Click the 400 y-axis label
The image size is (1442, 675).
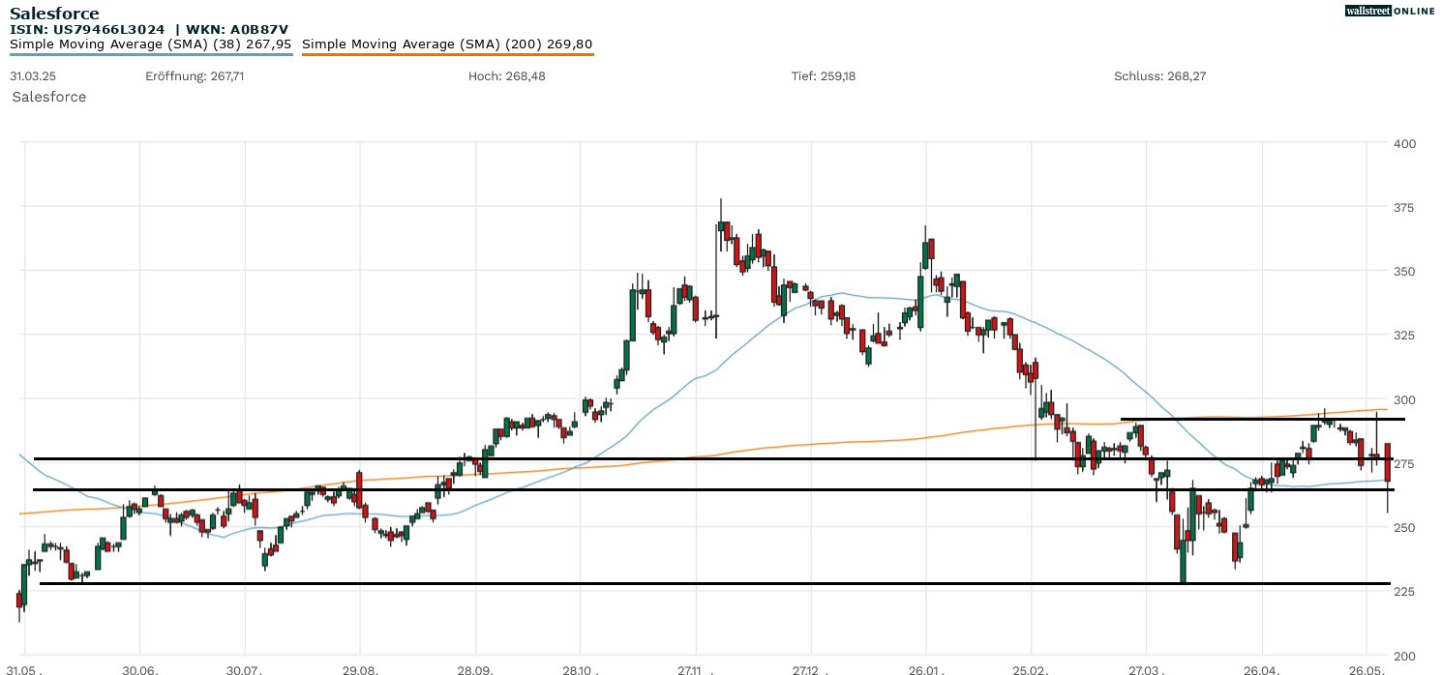click(1404, 144)
